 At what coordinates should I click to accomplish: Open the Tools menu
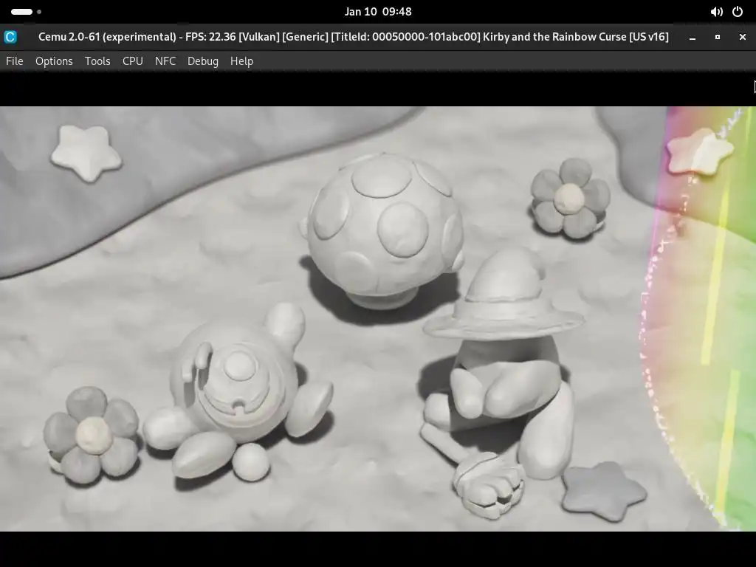point(97,61)
